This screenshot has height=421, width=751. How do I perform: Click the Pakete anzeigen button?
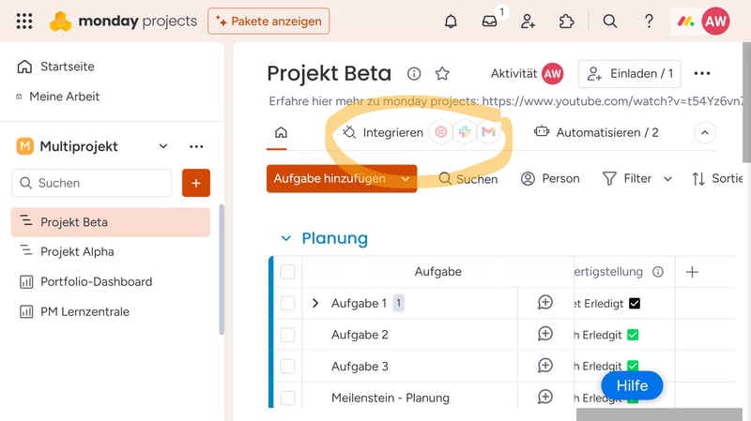[x=268, y=21]
